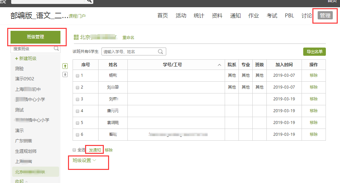Click 移除 for student row 5
Viewport: 340px width, 183px height.
[313, 122]
